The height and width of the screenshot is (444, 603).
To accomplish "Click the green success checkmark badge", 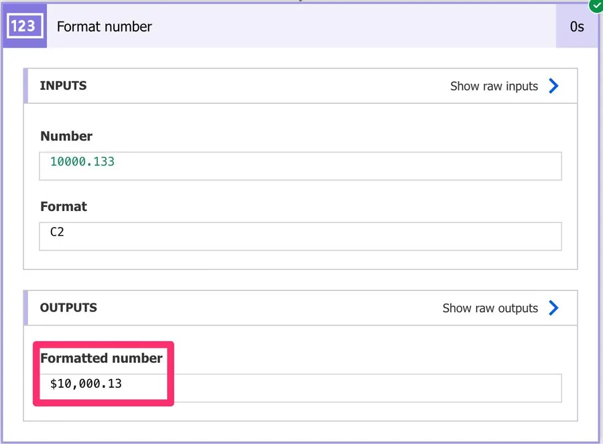I will tap(595, 5).
